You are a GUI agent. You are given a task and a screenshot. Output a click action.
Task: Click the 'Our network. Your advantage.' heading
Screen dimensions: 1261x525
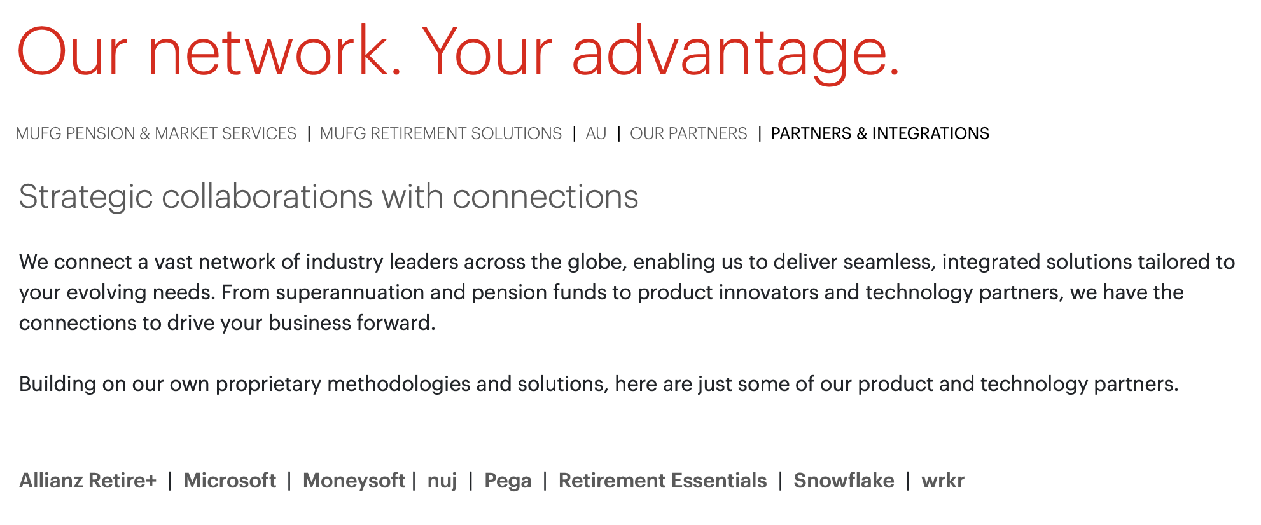coord(458,52)
